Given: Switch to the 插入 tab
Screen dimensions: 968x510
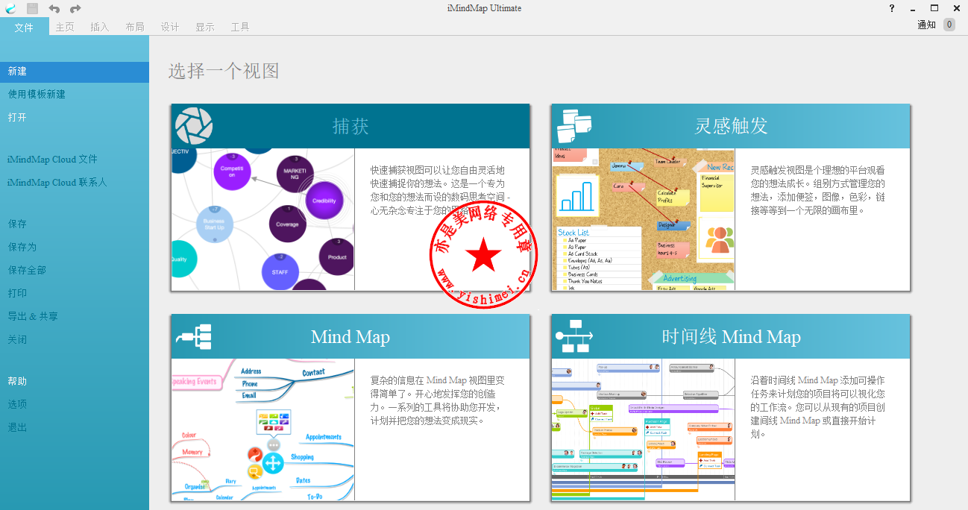Looking at the screenshot, I should [x=99, y=27].
